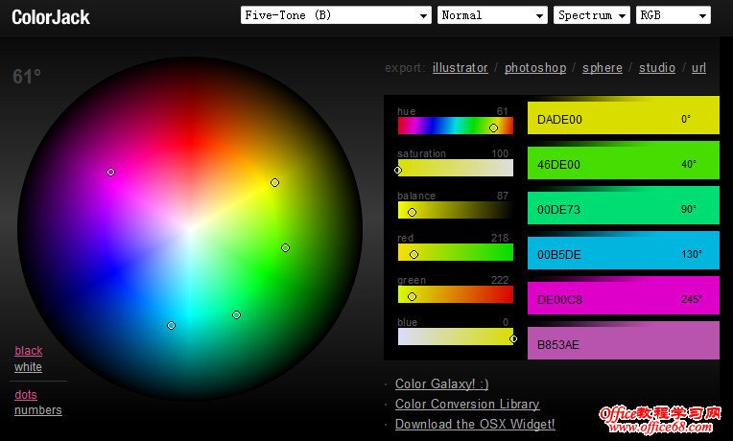Export palette to Photoshop
The height and width of the screenshot is (441, 733).
[x=535, y=68]
